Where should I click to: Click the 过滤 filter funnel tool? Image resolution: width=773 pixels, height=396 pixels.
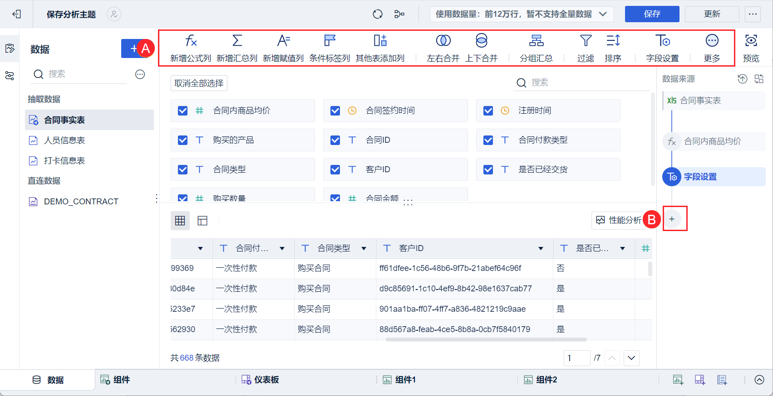[586, 48]
